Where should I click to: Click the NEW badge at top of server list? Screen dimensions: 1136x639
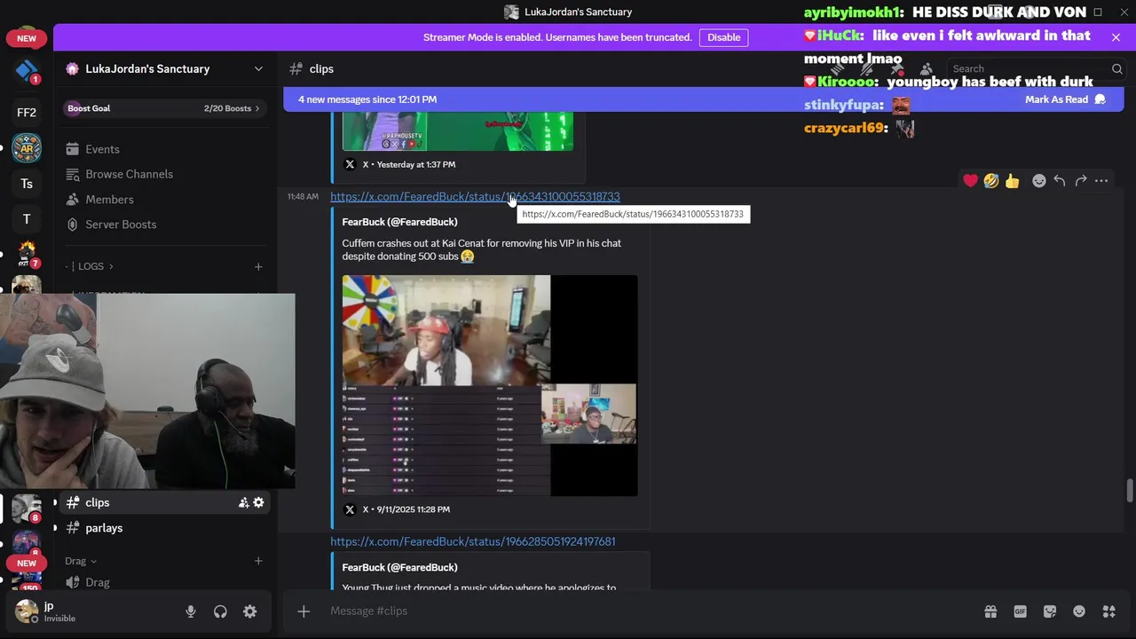(x=27, y=38)
